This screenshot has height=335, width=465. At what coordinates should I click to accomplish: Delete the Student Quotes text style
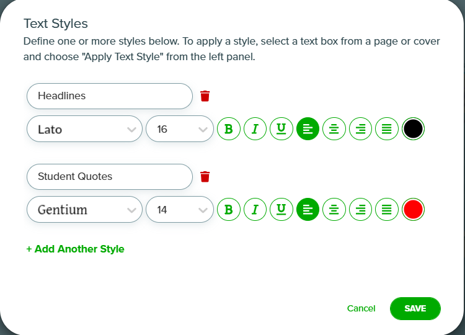tap(205, 177)
